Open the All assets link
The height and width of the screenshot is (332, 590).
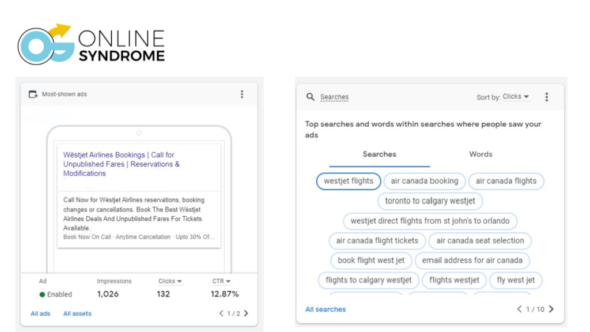click(x=77, y=314)
